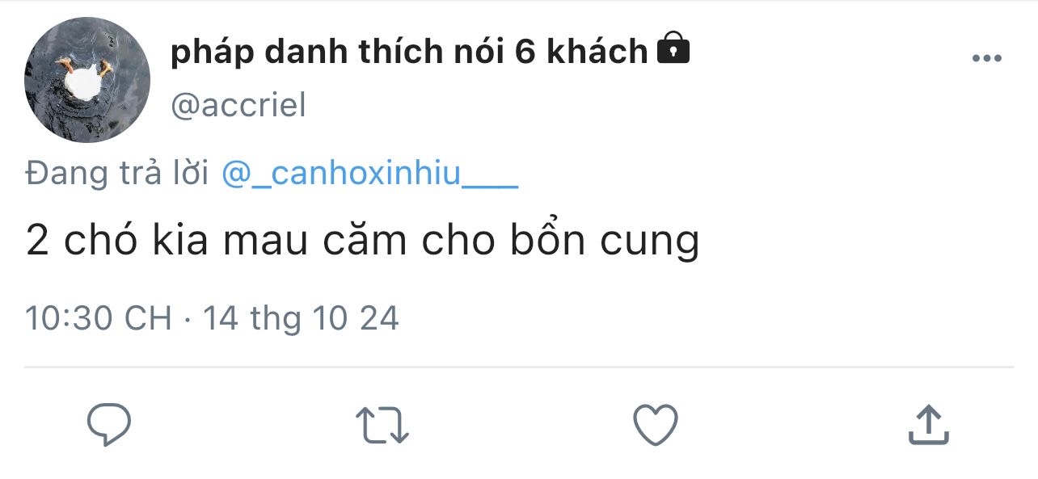Select the tweet text body
The image size is (1038, 479).
pyautogui.click(x=362, y=242)
